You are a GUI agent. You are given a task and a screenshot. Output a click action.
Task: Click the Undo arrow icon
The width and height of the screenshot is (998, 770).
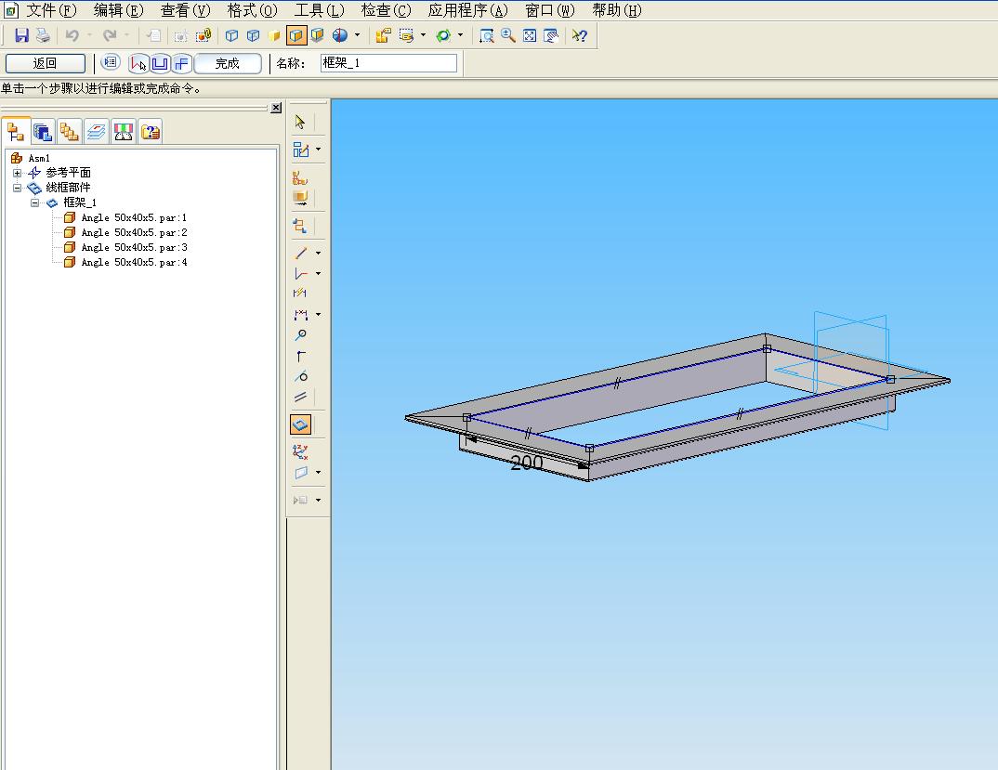[x=72, y=35]
